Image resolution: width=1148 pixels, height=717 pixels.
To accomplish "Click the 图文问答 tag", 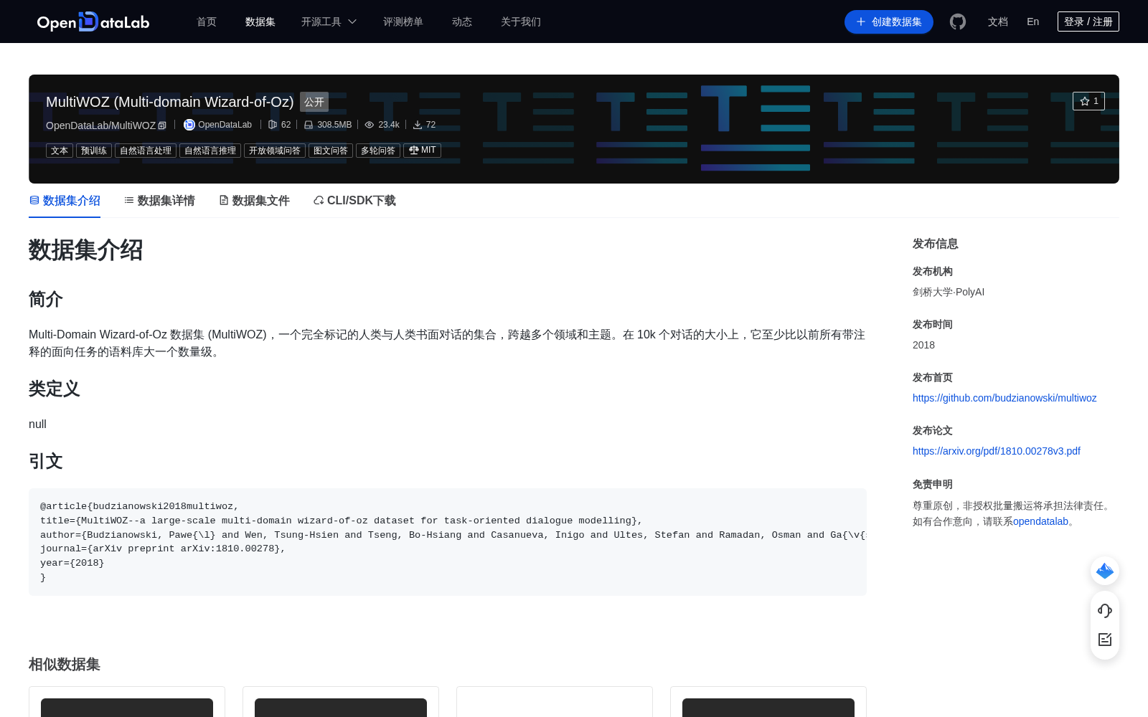I will pos(331,151).
